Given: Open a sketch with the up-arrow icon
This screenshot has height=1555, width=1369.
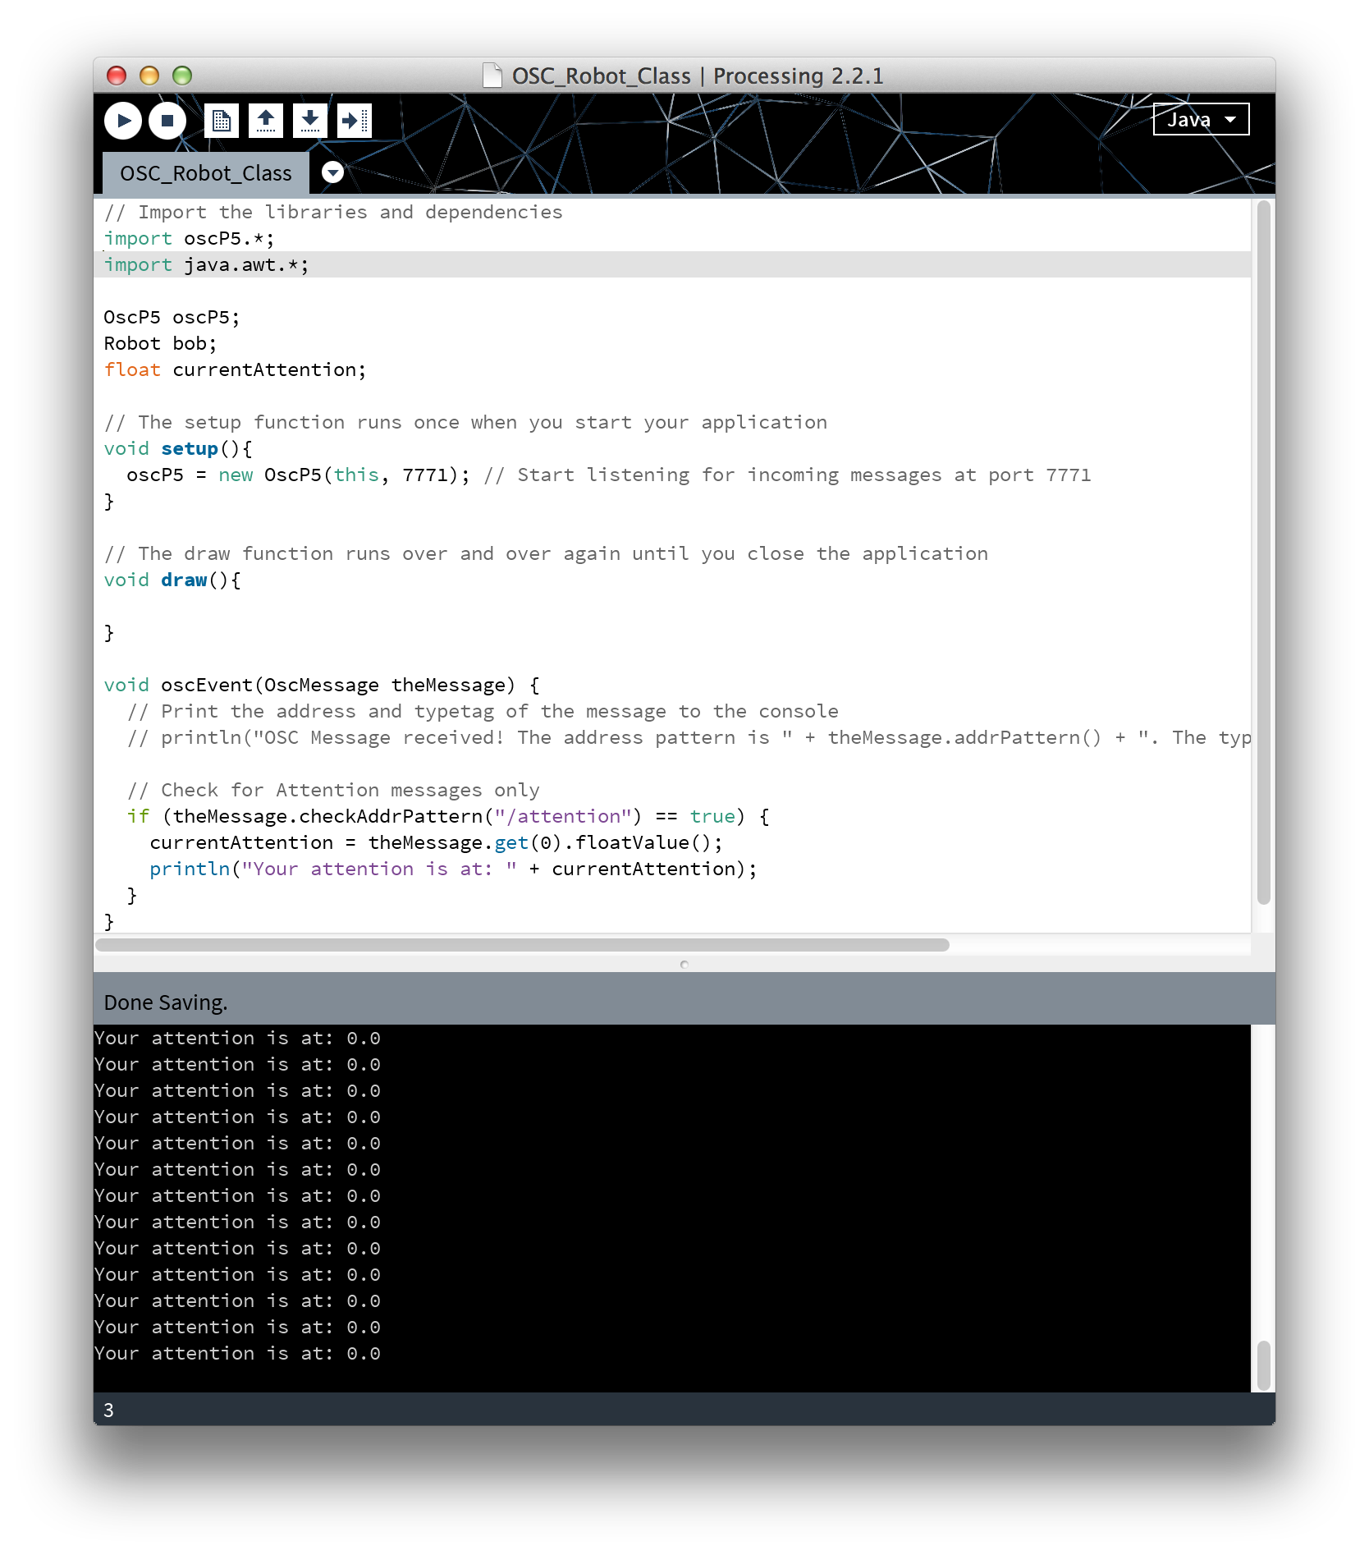Looking at the screenshot, I should click(x=266, y=121).
